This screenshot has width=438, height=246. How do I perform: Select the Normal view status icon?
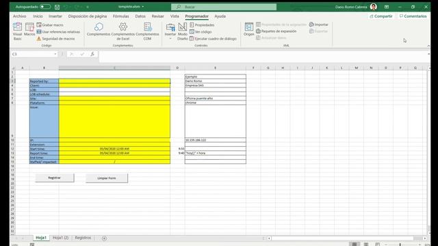355,245
